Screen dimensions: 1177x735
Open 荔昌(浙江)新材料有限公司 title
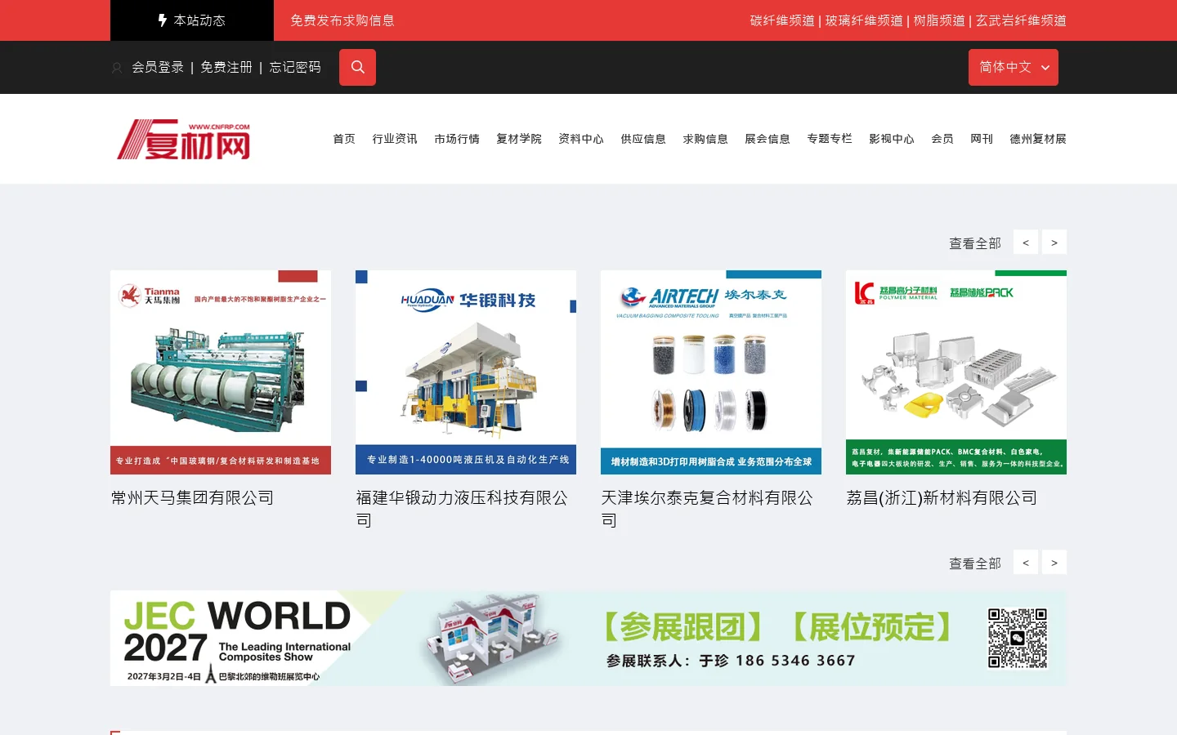pos(942,497)
